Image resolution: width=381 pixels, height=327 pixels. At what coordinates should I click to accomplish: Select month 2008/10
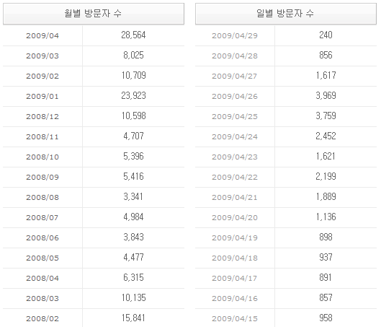click(x=42, y=157)
